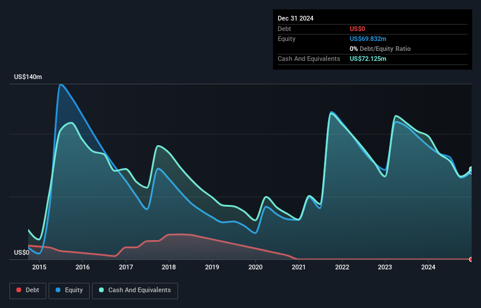The image size is (481, 308).
Task: Click the 2017 x-axis label
Action: pos(126,267)
